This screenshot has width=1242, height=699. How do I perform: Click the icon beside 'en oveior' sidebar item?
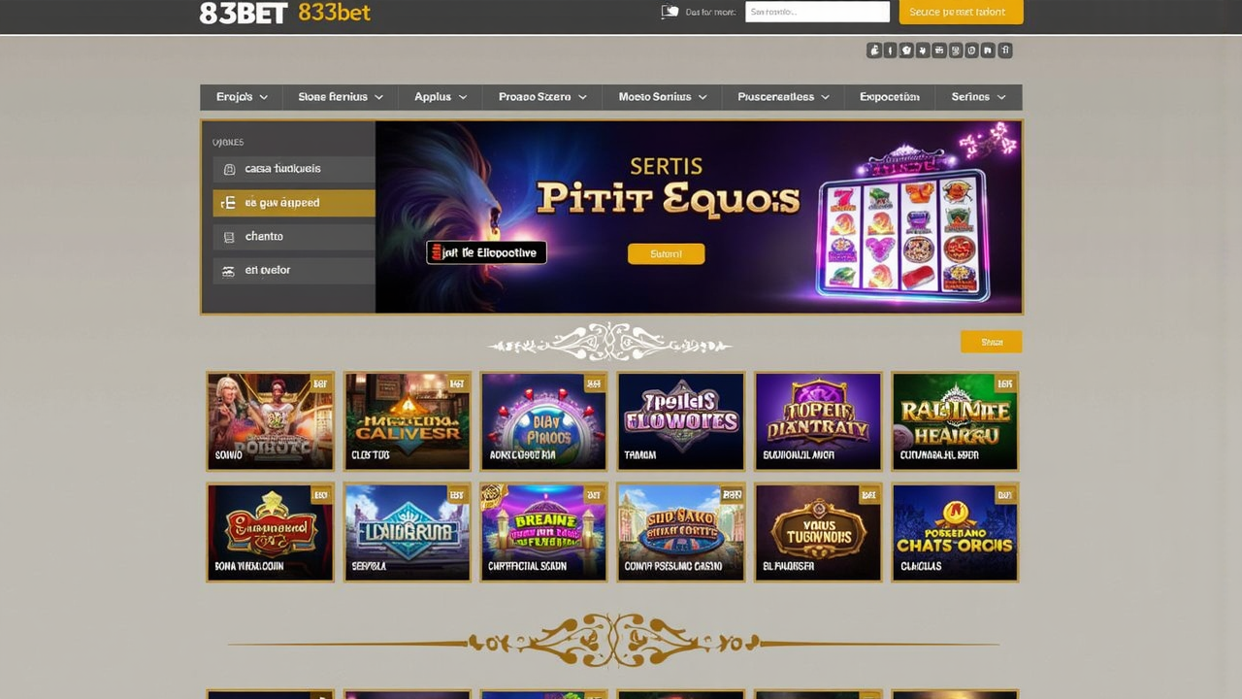pyautogui.click(x=229, y=271)
